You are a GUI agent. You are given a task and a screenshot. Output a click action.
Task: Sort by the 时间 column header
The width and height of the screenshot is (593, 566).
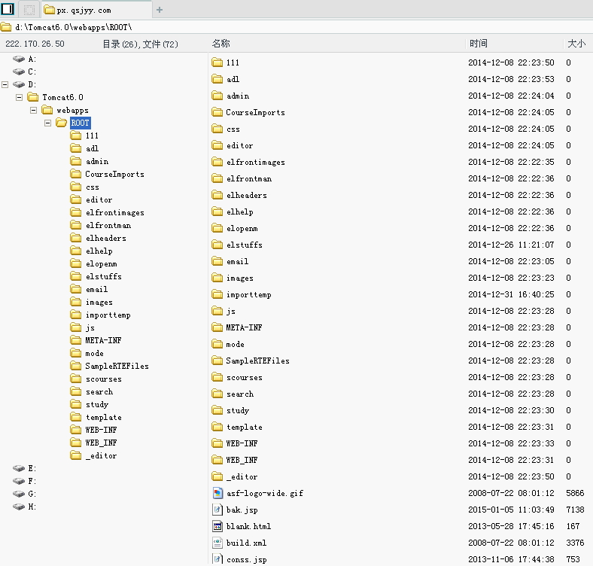479,44
